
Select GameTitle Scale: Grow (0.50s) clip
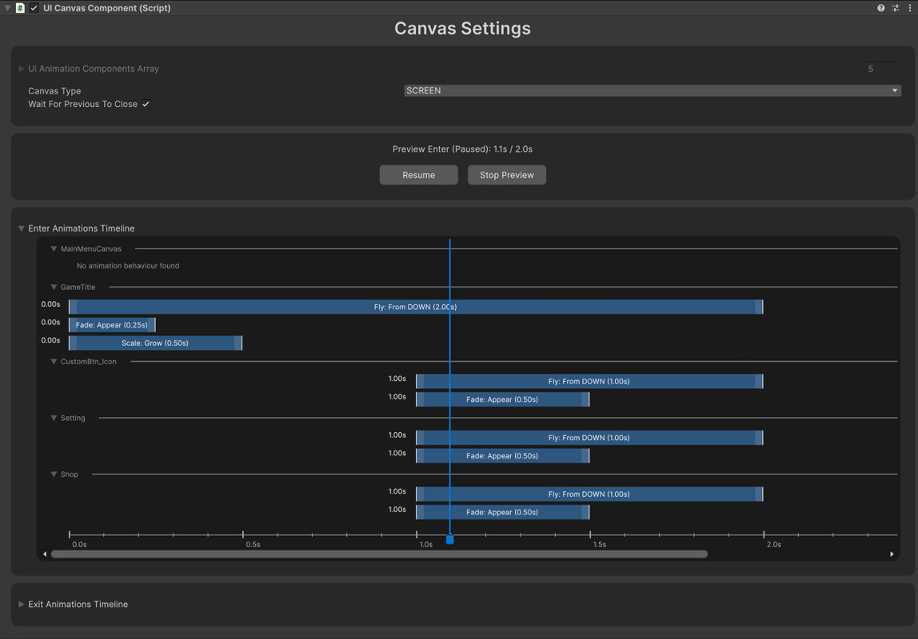pyautogui.click(x=155, y=343)
